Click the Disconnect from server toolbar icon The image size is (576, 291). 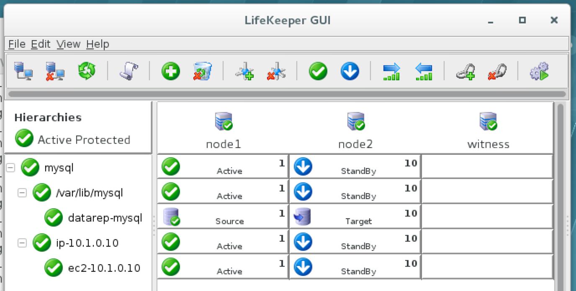pyautogui.click(x=55, y=71)
